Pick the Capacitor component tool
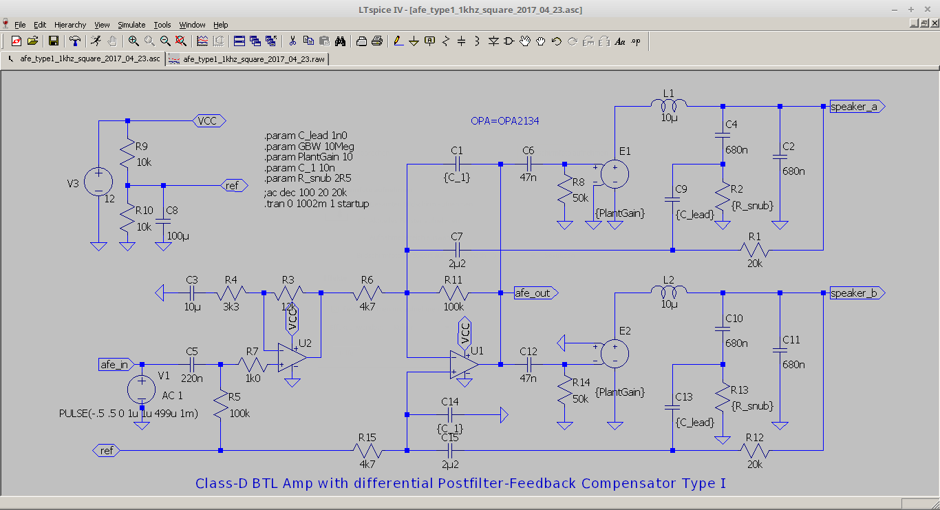 (x=462, y=41)
